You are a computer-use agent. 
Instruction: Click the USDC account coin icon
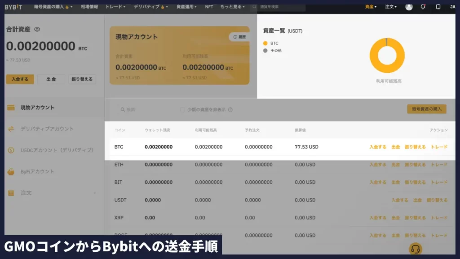(x=11, y=150)
